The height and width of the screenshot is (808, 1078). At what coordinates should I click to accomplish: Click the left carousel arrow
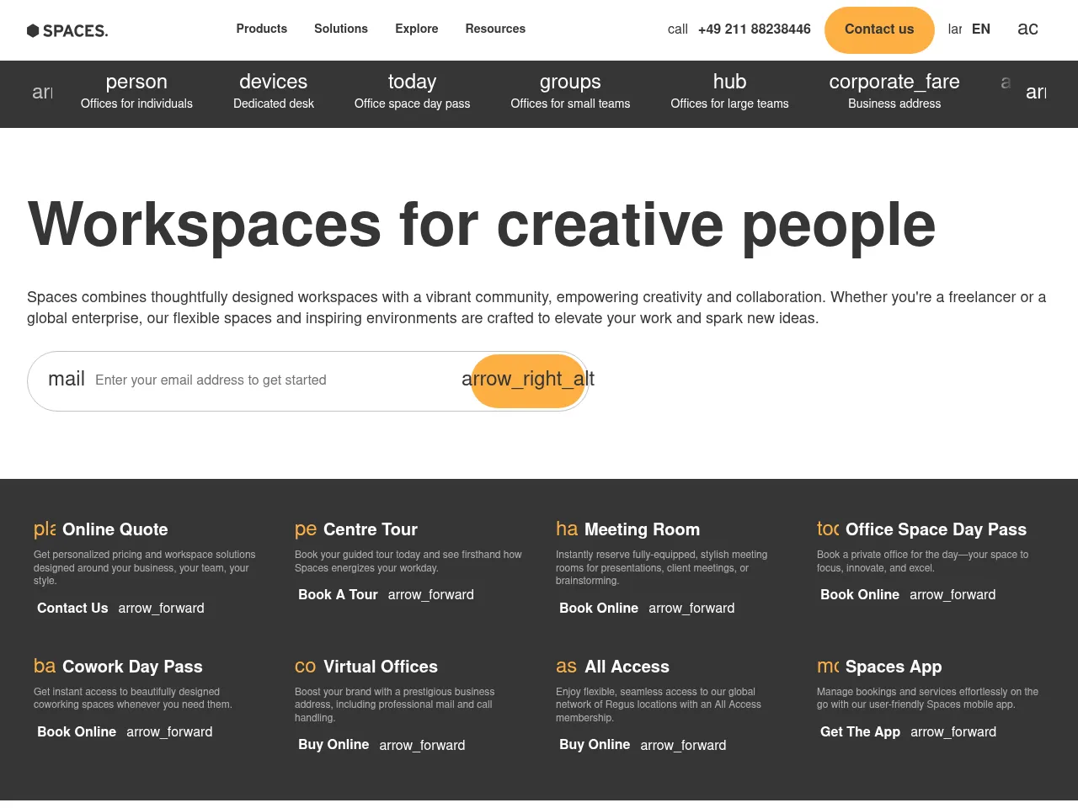click(42, 93)
